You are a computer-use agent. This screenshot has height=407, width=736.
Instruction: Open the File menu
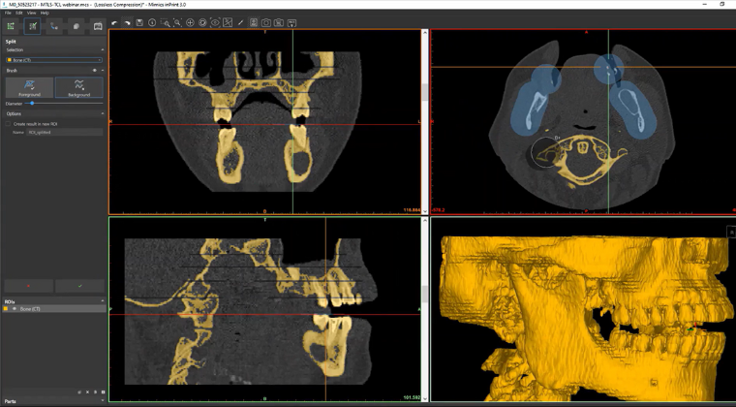click(x=8, y=13)
